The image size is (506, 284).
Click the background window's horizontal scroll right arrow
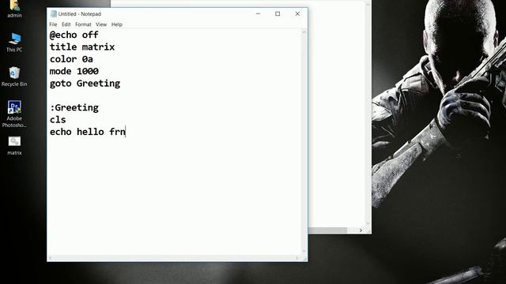361,230
